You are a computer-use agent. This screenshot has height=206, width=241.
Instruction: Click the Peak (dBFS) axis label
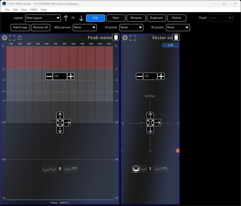coord(60,203)
